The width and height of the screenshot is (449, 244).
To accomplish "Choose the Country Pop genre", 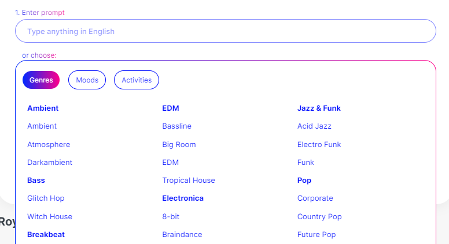I will tap(319, 216).
